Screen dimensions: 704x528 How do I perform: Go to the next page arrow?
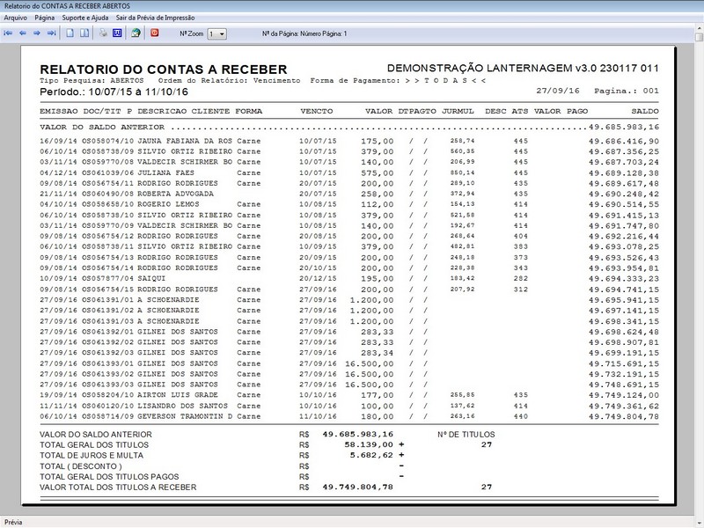click(37, 33)
